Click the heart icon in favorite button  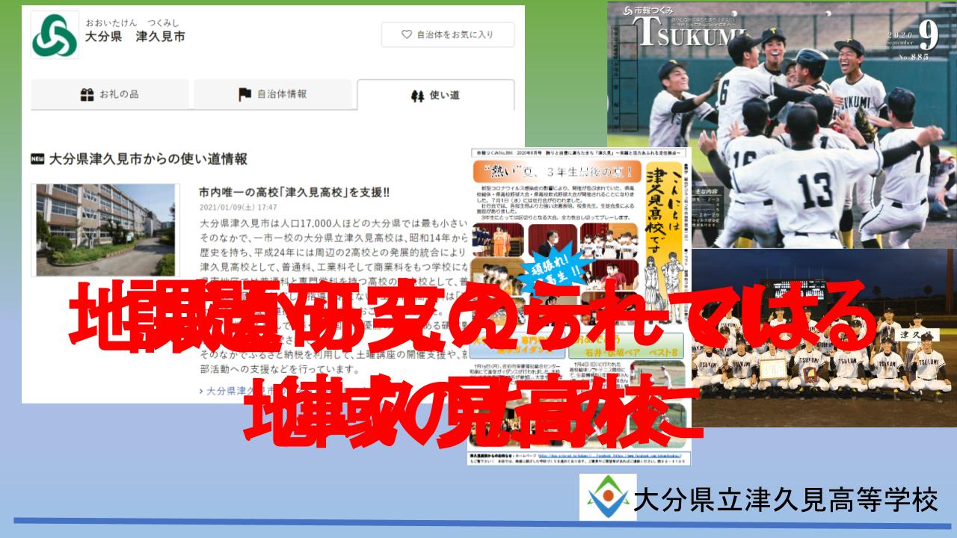coord(407,34)
